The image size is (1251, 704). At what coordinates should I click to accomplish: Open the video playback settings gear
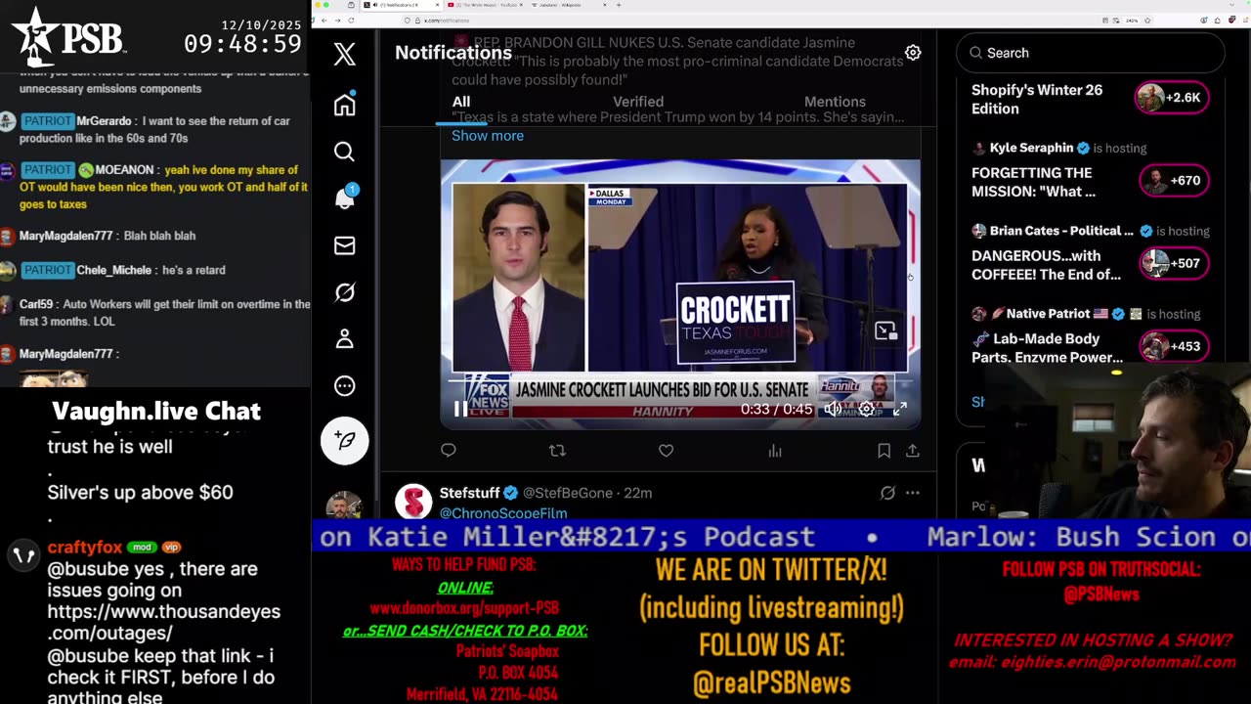[x=866, y=410]
